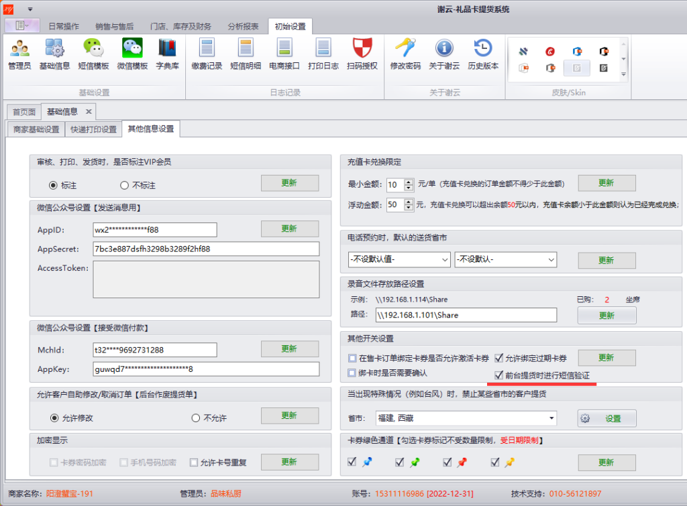Click the AccessToken text area

(x=206, y=279)
